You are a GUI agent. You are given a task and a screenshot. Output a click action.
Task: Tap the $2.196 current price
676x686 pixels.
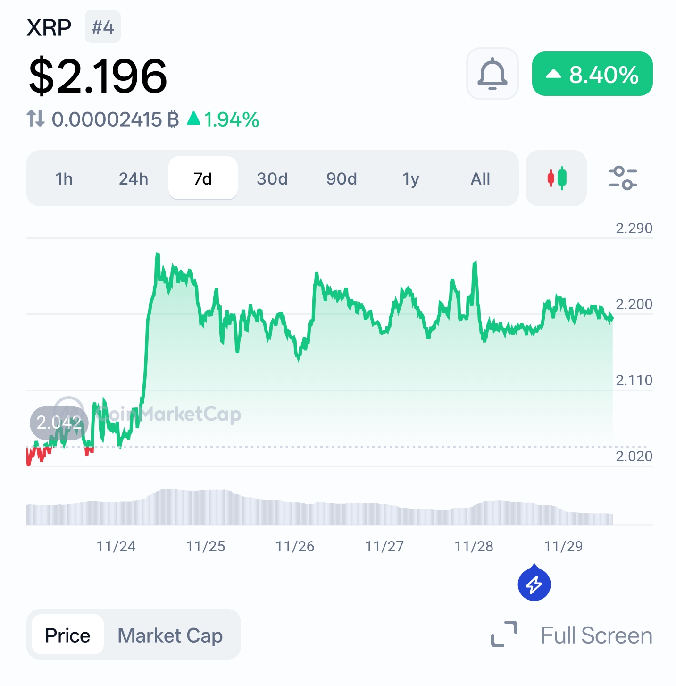pyautogui.click(x=98, y=76)
